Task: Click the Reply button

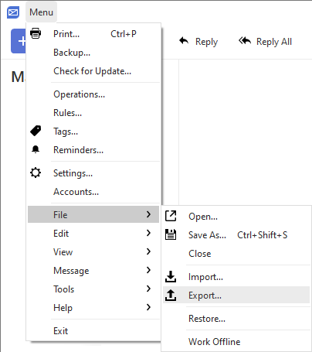Action: [x=198, y=42]
